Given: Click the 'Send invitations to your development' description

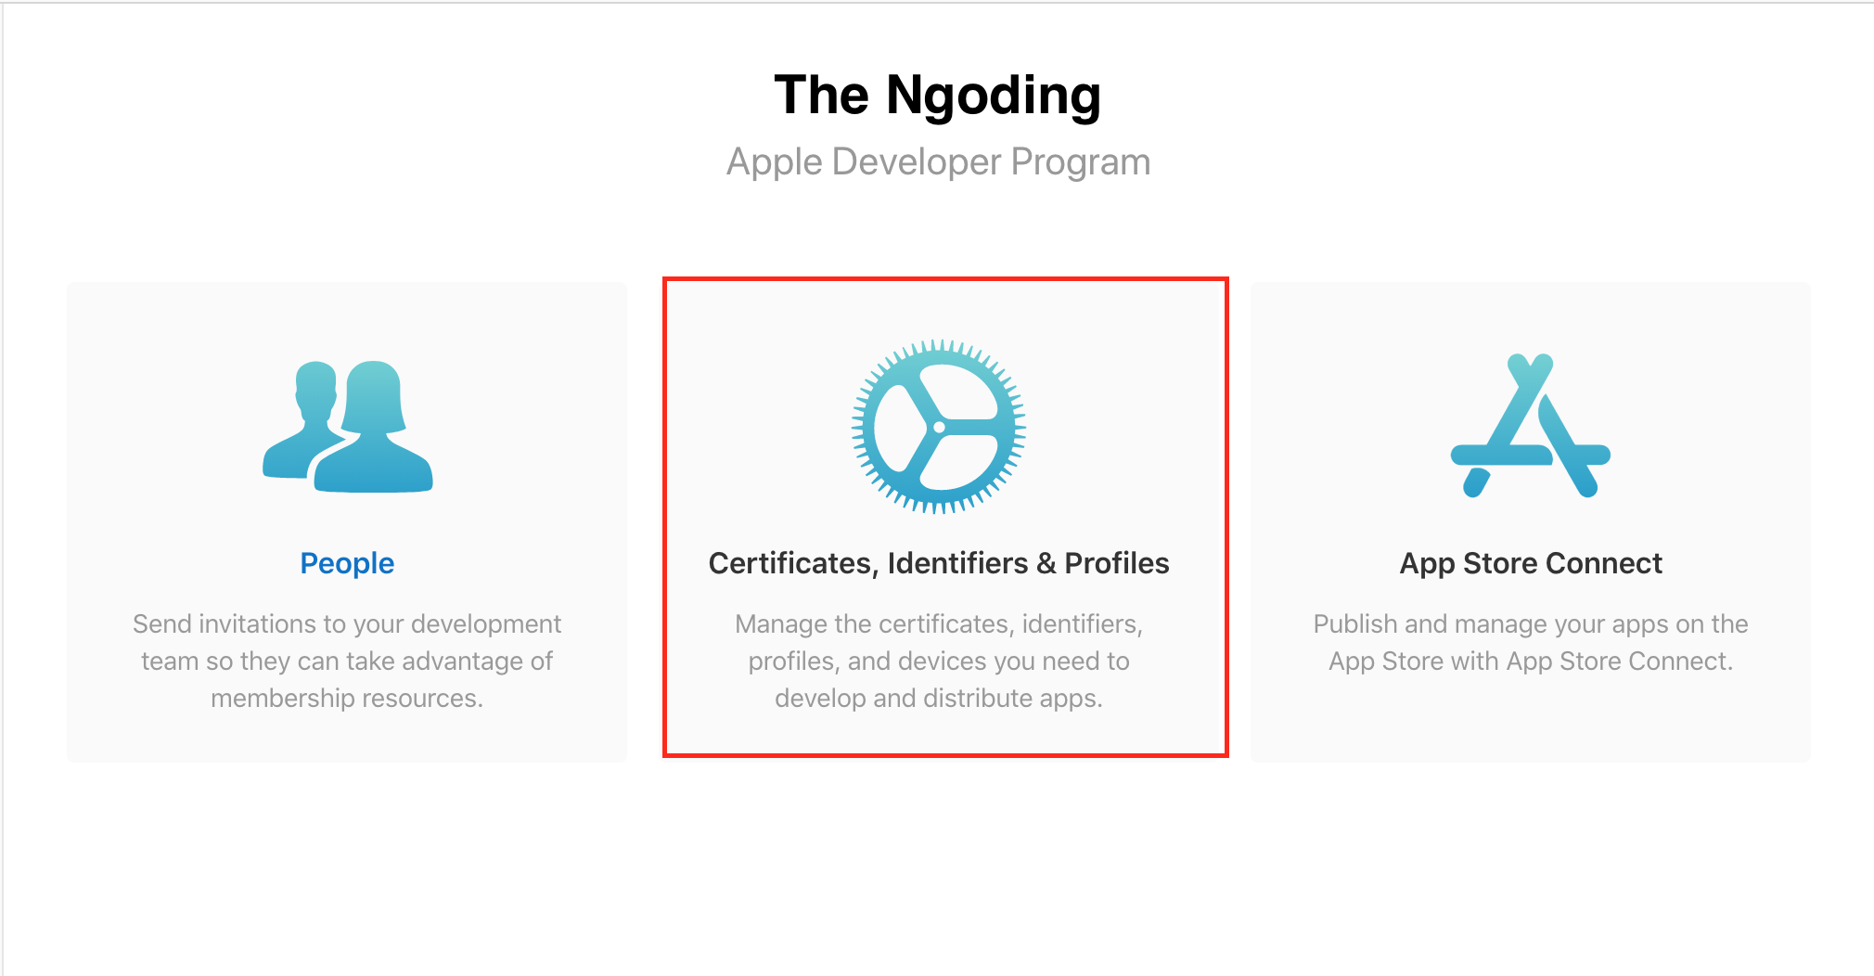Looking at the screenshot, I should 347,623.
